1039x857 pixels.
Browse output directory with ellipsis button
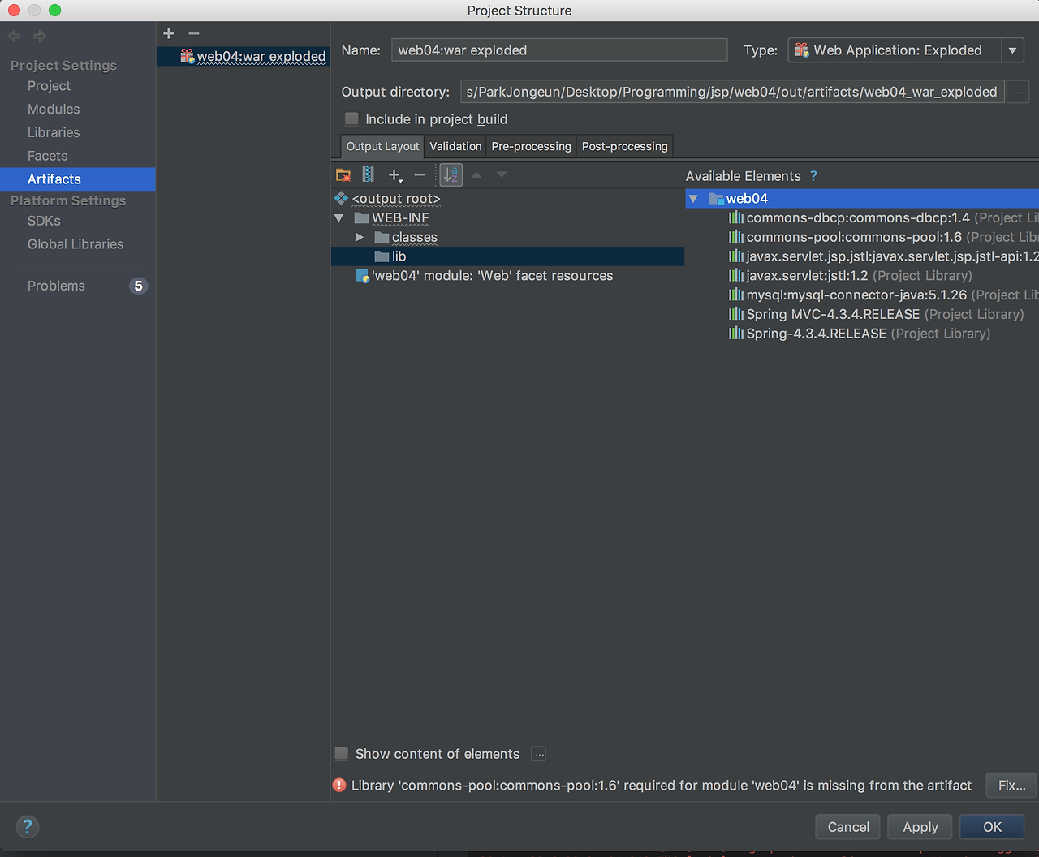pos(1019,92)
